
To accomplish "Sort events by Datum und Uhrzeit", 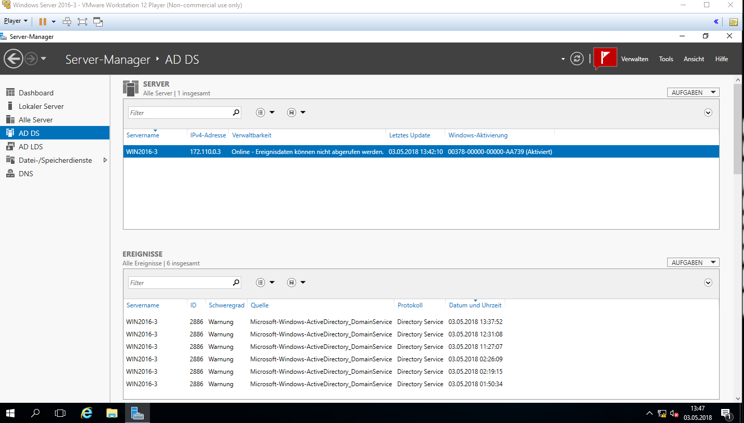I will coord(475,305).
